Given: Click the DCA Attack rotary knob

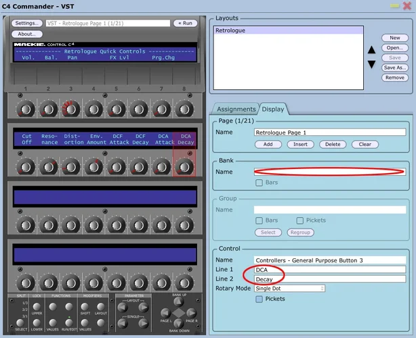Looking at the screenshot, I should [161, 167].
